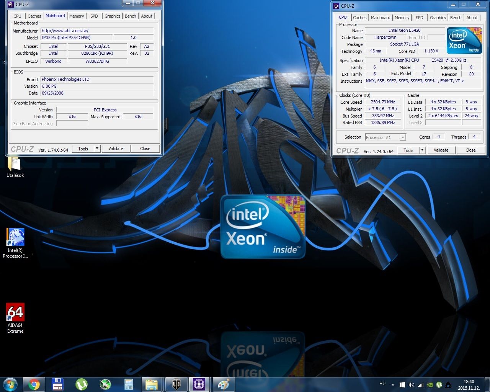Image resolution: width=490 pixels, height=392 pixels.
Task: Click Validate in Mainboard window
Action: 116,149
